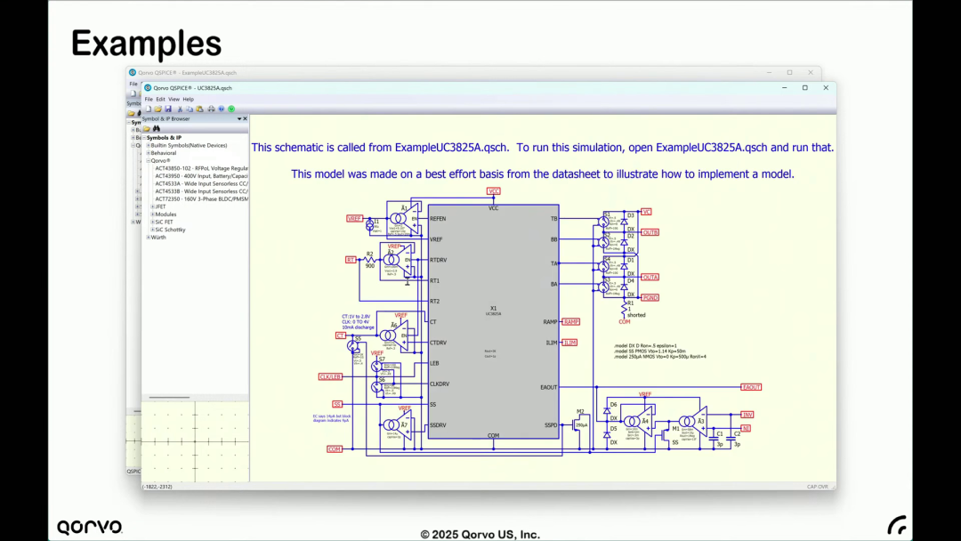Select ACT43950 400V Input entry
Viewport: 961px width, 541px height.
[x=202, y=176]
